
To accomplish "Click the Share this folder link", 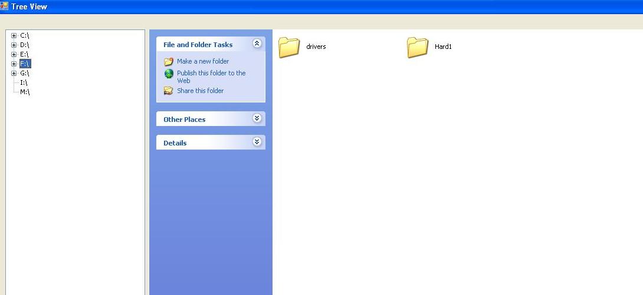I will point(200,91).
